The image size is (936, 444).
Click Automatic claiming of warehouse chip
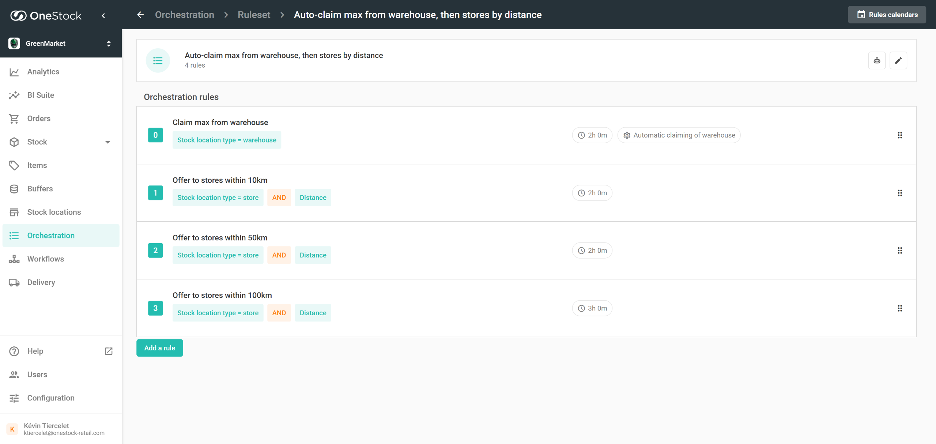(x=679, y=135)
